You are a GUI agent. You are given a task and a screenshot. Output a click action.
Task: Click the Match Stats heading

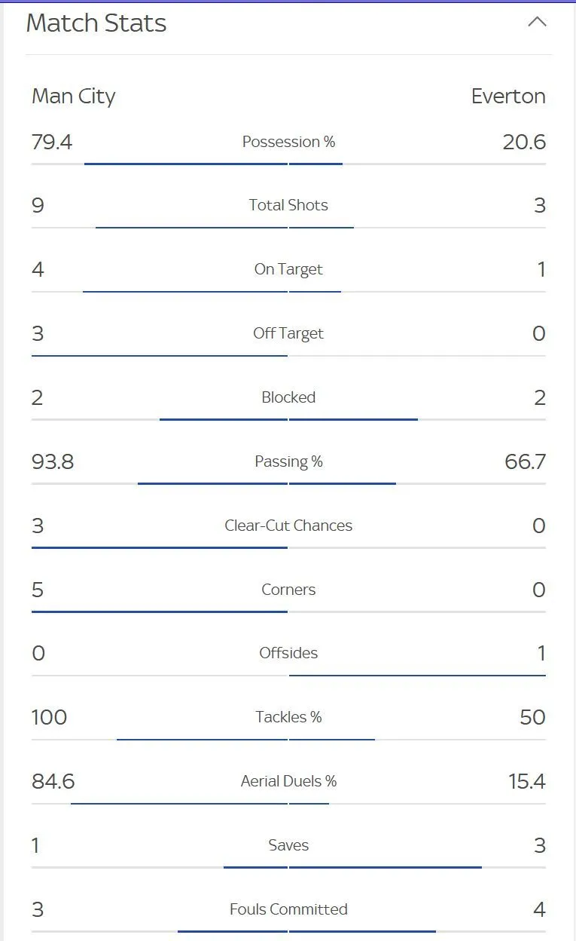[x=96, y=23]
